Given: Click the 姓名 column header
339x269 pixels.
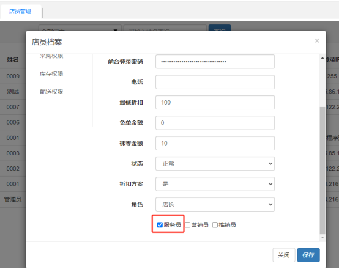Looking at the screenshot, I should 13,60.
